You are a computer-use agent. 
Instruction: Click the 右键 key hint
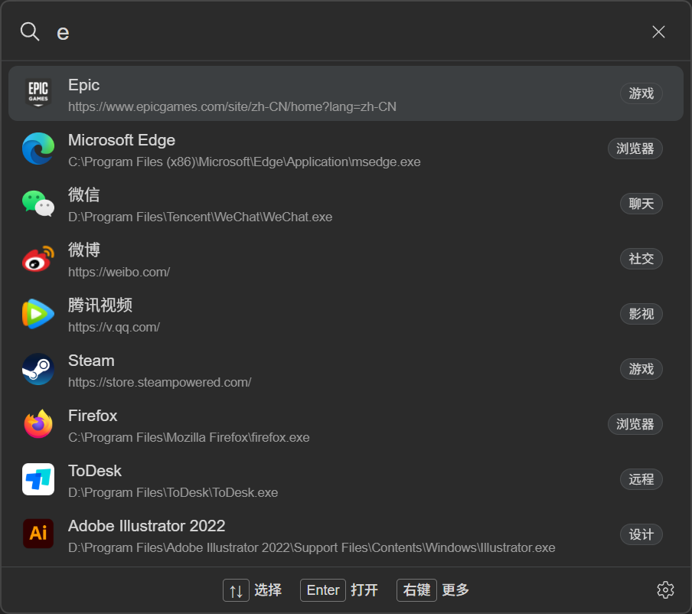[416, 590]
